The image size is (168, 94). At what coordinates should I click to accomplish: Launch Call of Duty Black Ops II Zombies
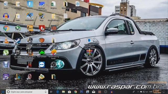pos(30,64)
